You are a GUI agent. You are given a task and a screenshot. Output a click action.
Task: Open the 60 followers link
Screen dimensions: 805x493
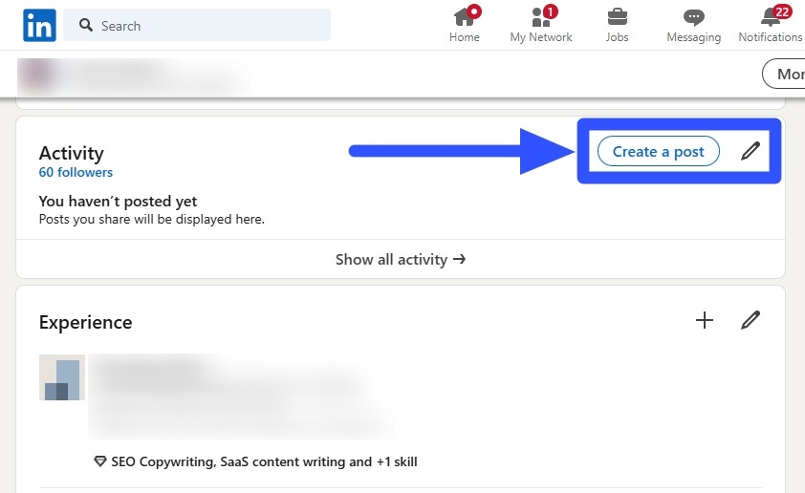coord(76,173)
